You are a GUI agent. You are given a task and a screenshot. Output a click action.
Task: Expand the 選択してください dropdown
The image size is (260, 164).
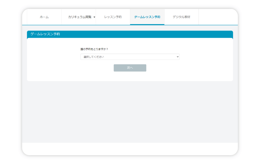130,57
